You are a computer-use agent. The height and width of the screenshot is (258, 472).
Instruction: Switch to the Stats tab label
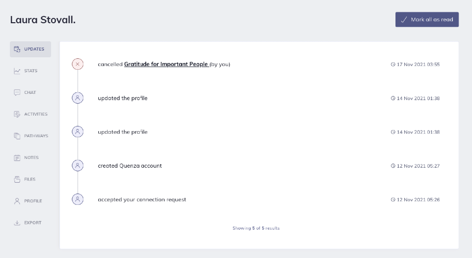tap(31, 71)
